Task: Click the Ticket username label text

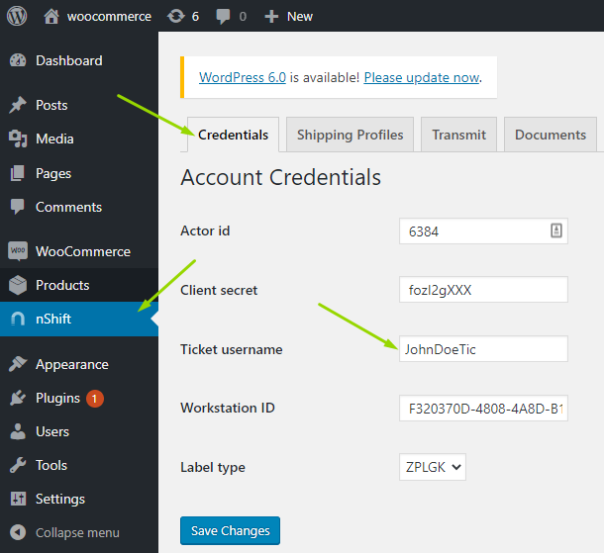Action: coord(231,349)
